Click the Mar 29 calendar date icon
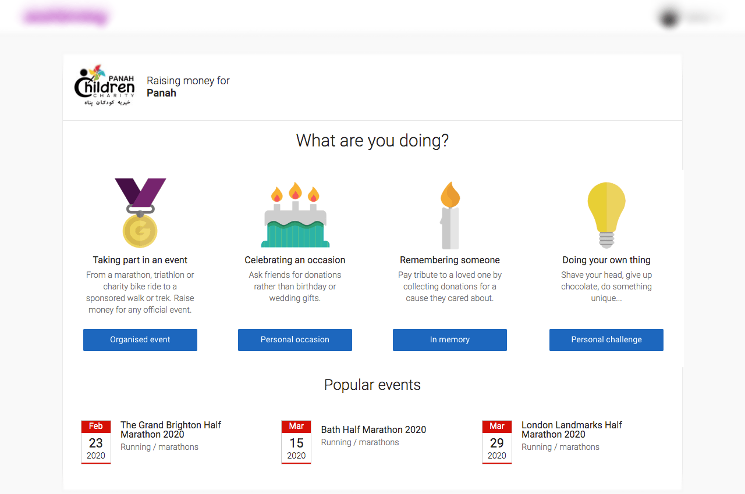 (x=496, y=442)
